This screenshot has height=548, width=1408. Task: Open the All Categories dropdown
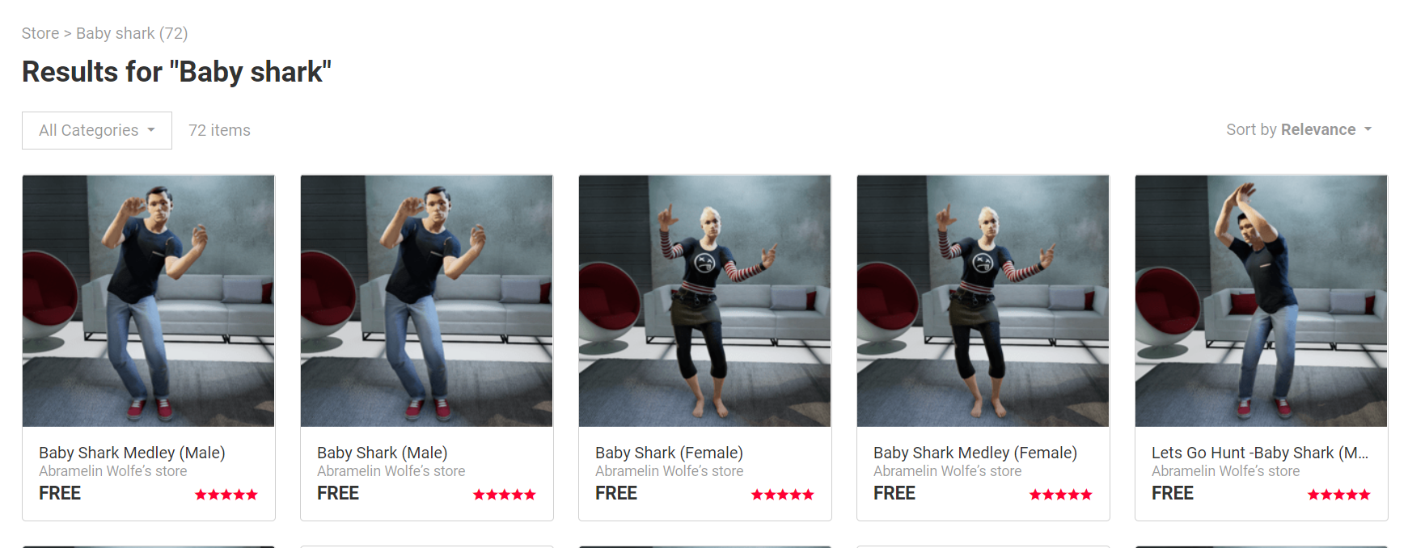pos(97,130)
